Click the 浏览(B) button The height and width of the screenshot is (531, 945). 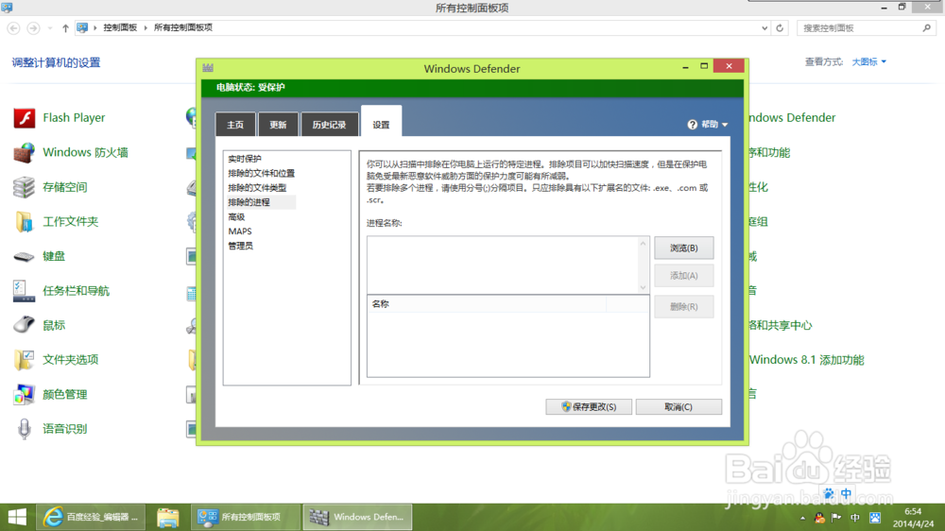(684, 248)
